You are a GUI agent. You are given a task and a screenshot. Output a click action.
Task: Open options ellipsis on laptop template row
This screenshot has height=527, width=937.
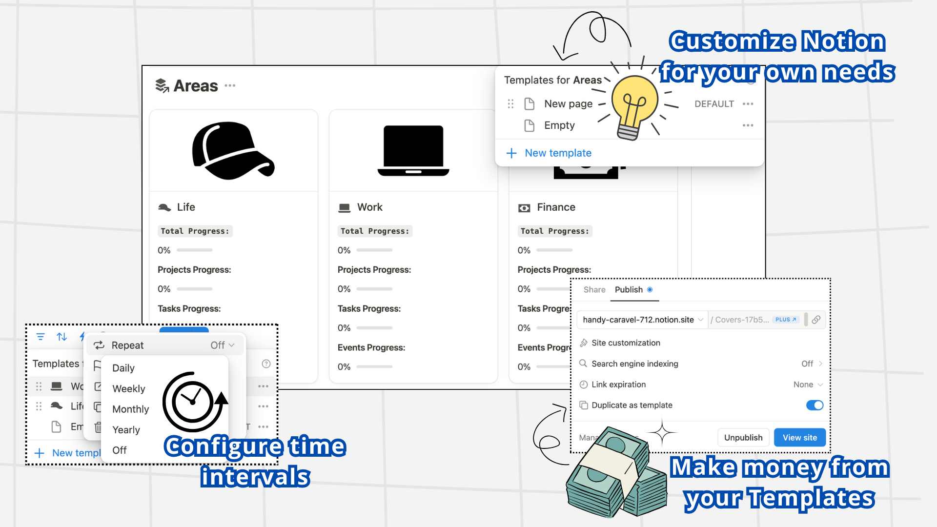pyautogui.click(x=263, y=386)
